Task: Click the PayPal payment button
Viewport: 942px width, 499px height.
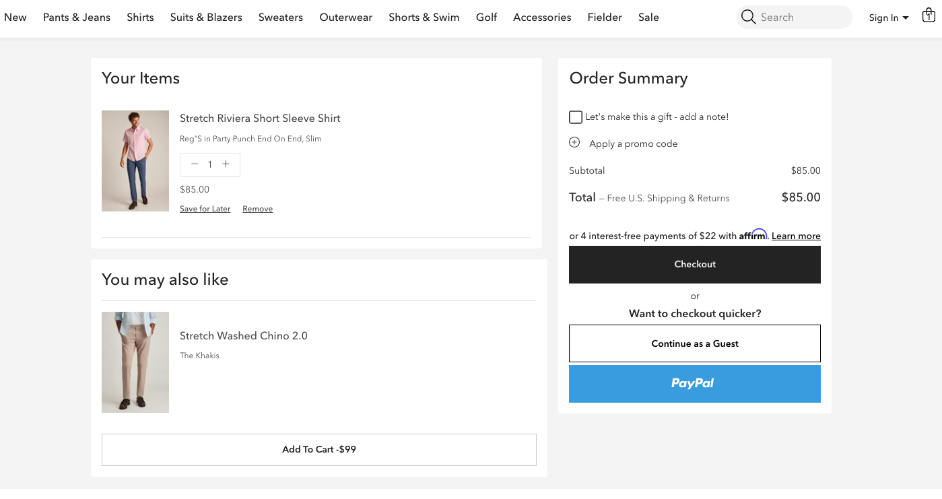Action: (x=694, y=383)
